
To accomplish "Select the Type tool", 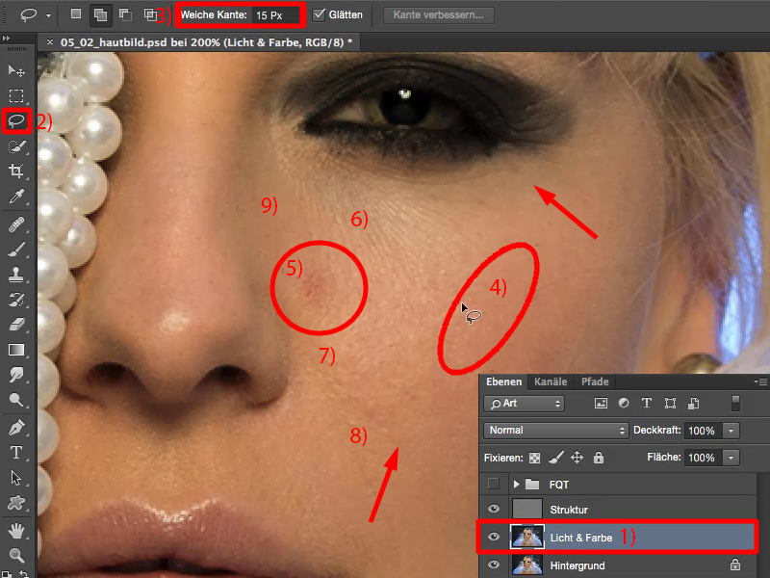I will (x=16, y=452).
